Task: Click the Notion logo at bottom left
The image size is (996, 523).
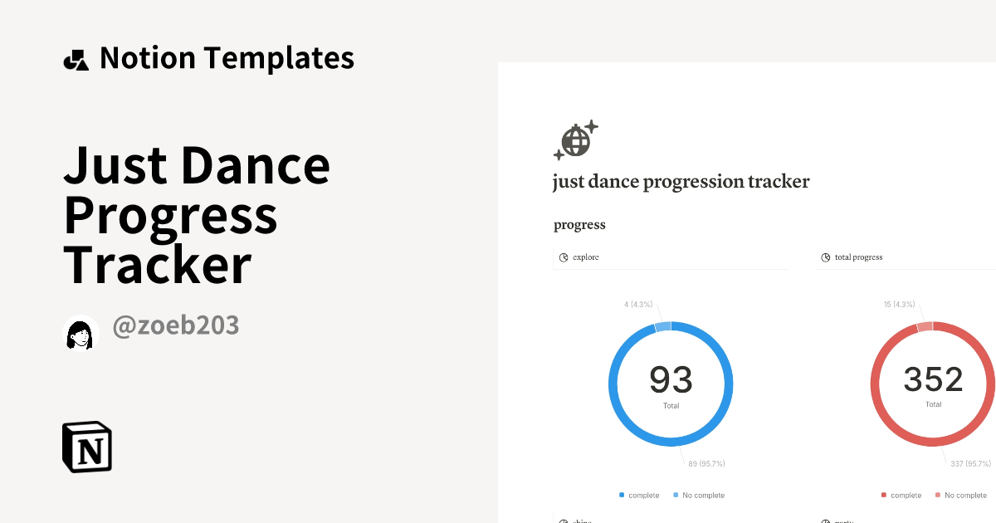Action: coord(87,447)
